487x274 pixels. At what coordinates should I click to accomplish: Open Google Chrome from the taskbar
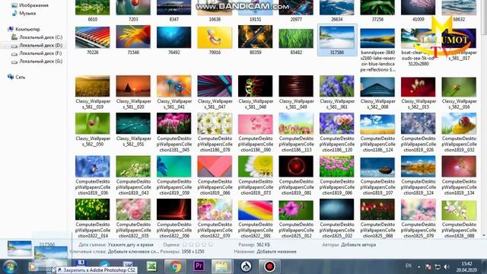(x=176, y=266)
